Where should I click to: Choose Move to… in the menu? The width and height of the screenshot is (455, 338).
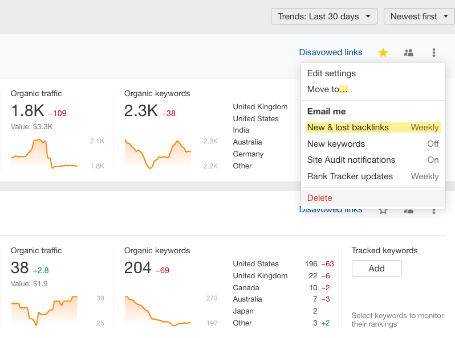(327, 89)
